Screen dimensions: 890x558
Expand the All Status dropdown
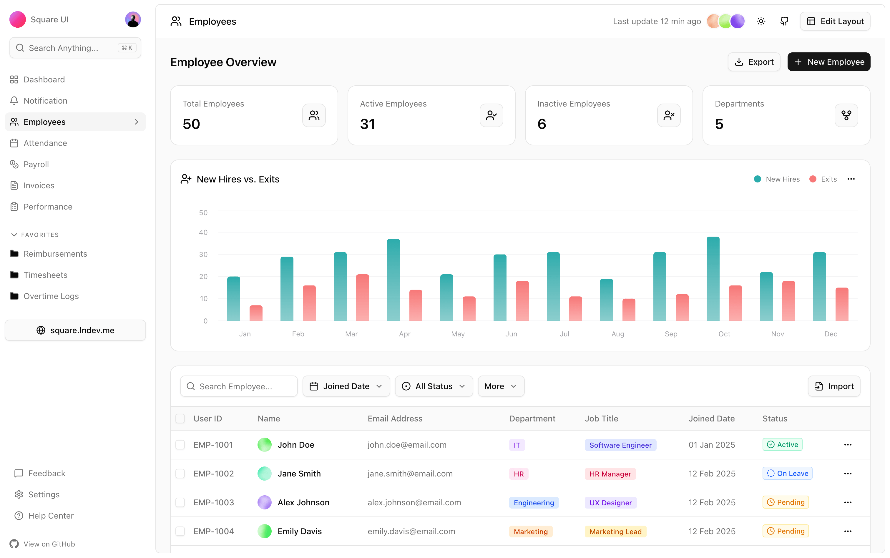434,386
